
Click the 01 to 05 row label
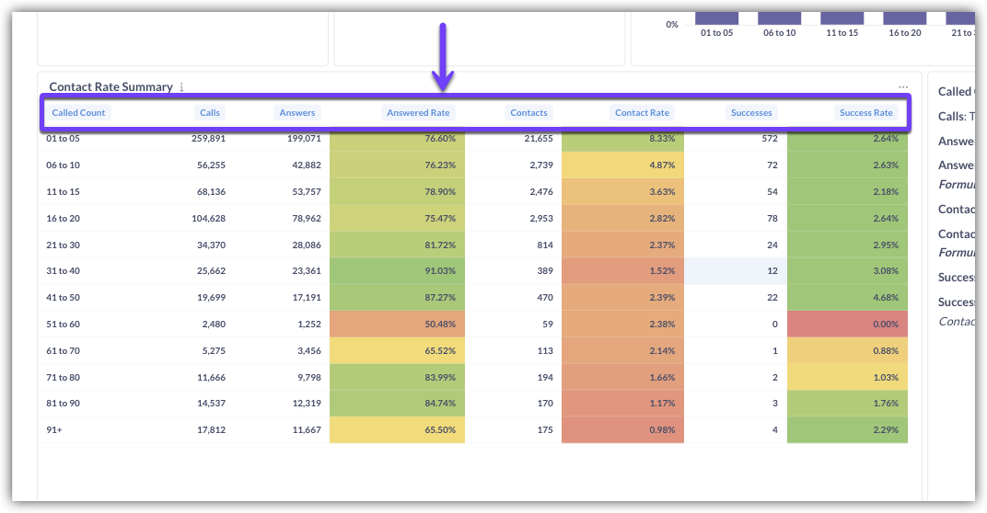click(64, 139)
